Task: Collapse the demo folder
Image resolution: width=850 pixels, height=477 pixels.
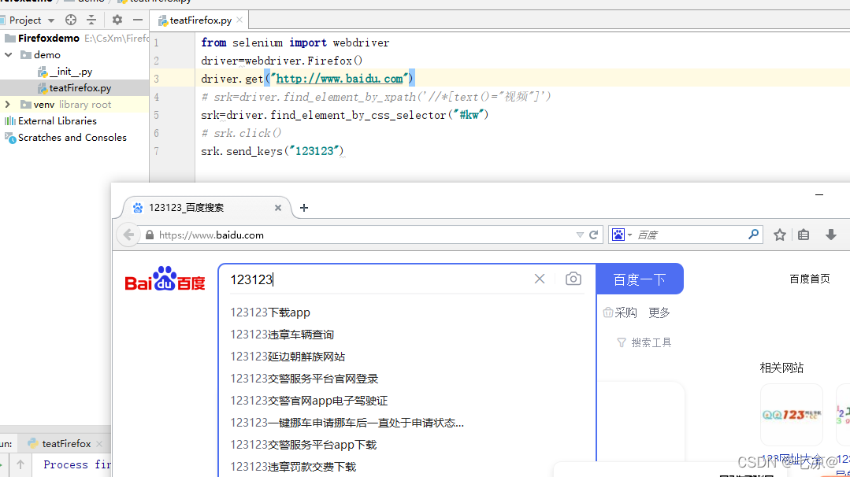Action: tap(9, 54)
